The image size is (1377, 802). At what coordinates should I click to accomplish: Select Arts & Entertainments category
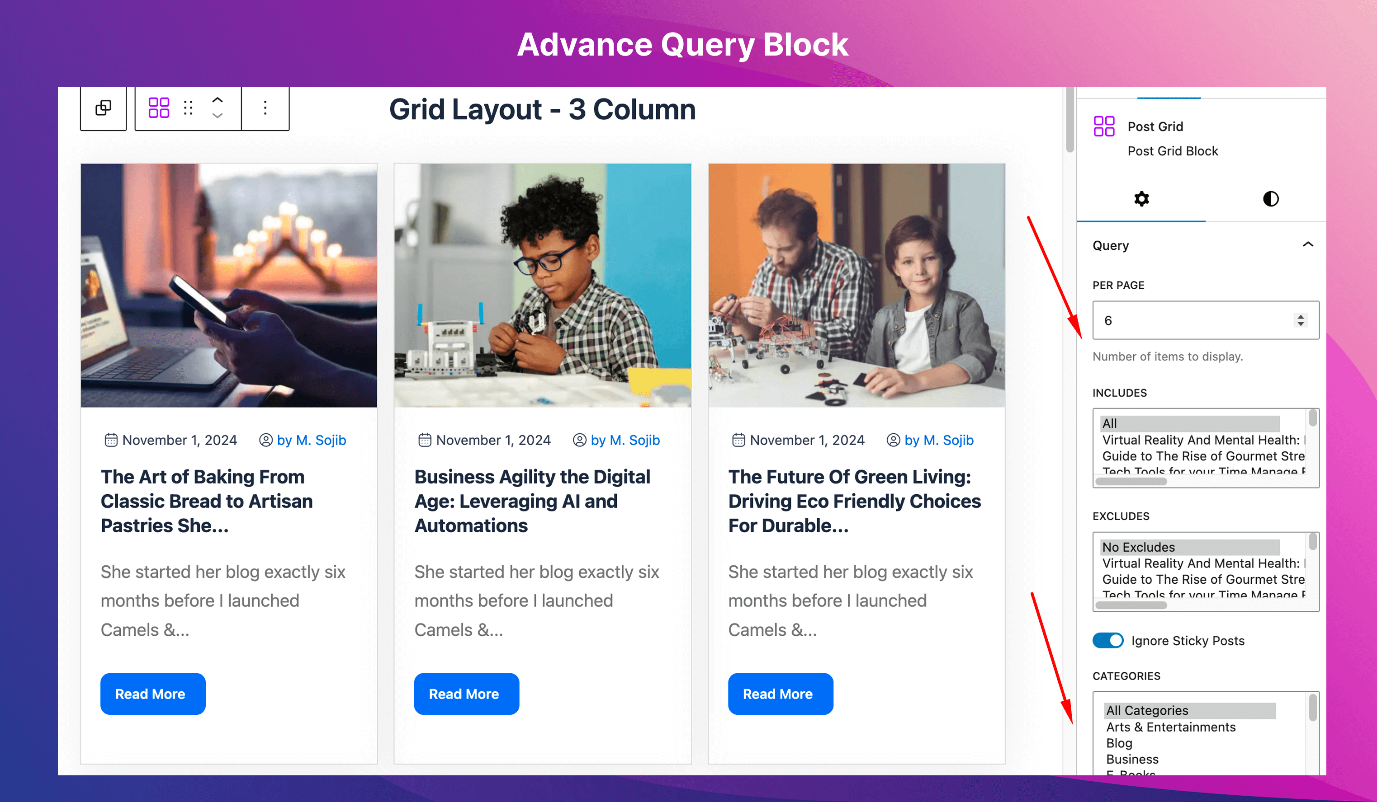(1170, 727)
